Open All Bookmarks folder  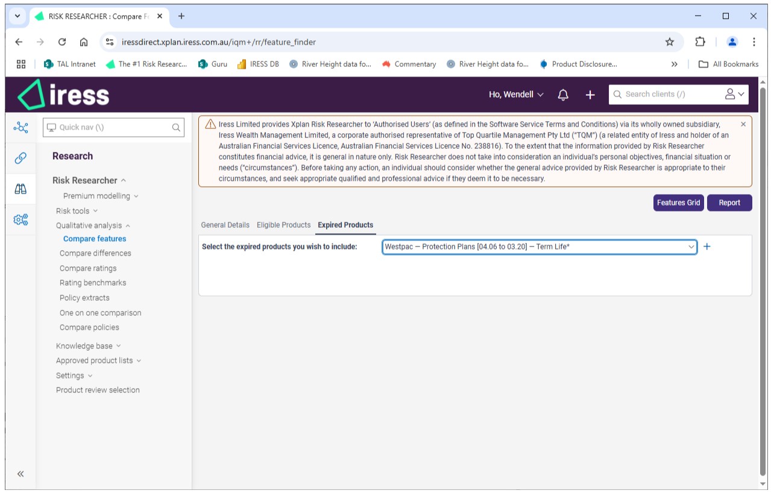click(x=728, y=64)
